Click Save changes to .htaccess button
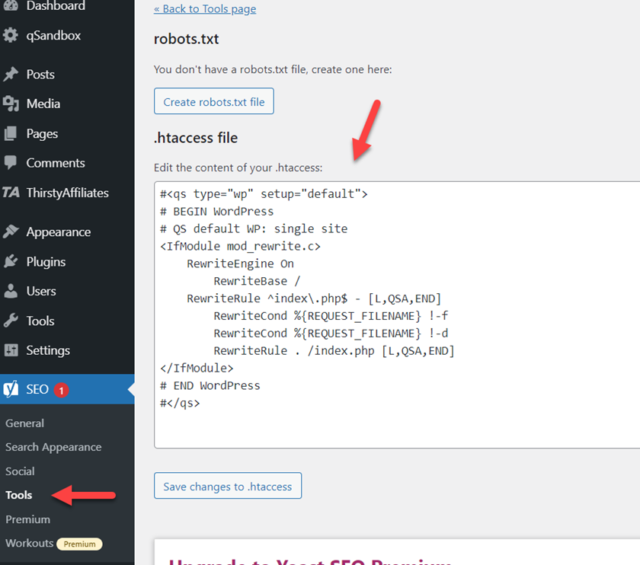The width and height of the screenshot is (640, 565). coord(228,486)
